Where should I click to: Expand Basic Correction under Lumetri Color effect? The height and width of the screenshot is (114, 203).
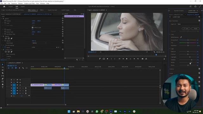[x=3, y=54]
